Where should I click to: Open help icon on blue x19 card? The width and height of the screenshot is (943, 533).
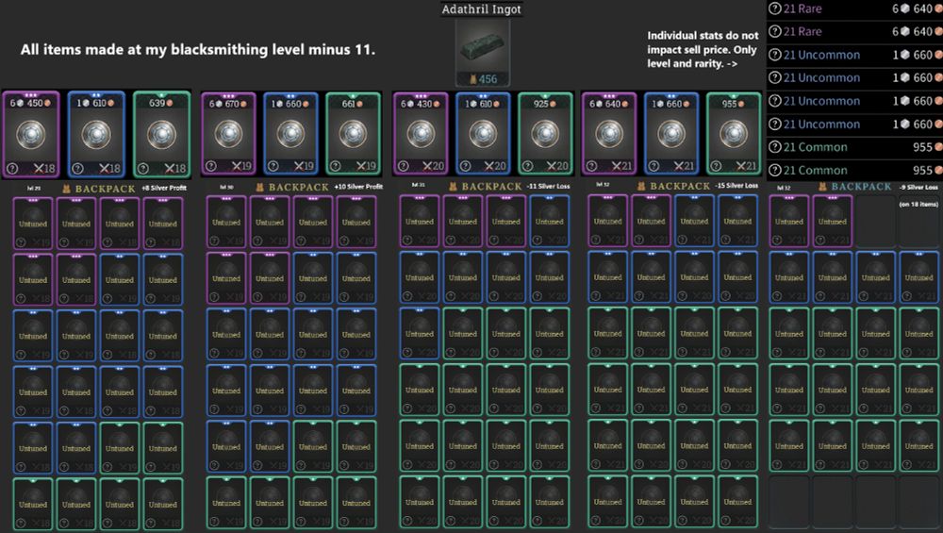click(x=273, y=166)
